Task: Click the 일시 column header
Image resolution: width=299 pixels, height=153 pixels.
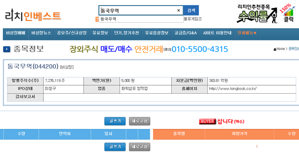Action: click(108, 134)
